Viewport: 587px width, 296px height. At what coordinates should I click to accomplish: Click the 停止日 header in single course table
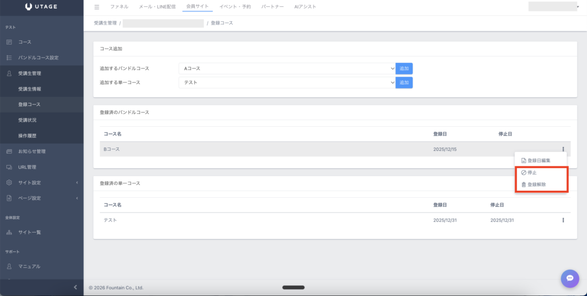coord(497,205)
